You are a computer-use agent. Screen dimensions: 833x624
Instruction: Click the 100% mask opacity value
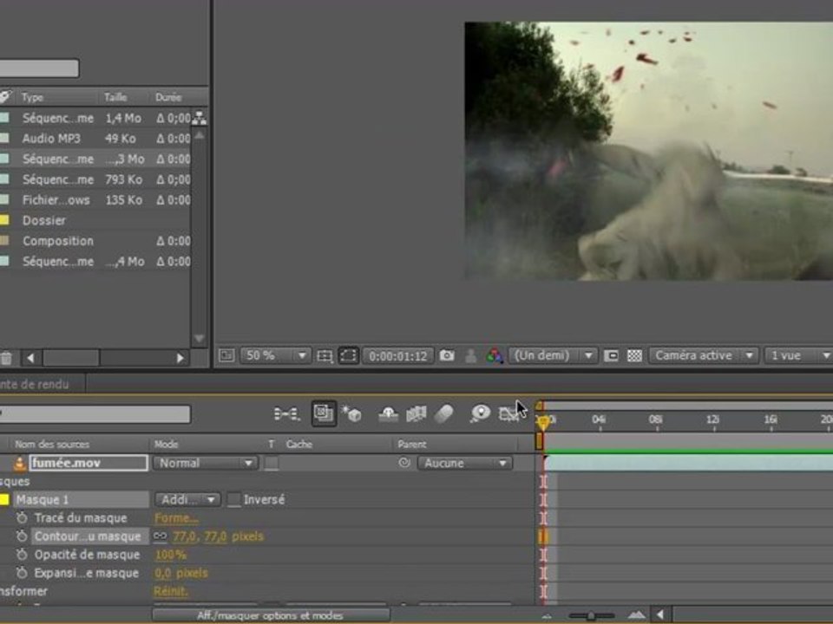(170, 555)
